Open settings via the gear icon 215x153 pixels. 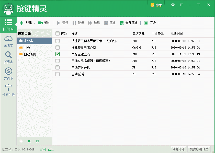point(173,5)
